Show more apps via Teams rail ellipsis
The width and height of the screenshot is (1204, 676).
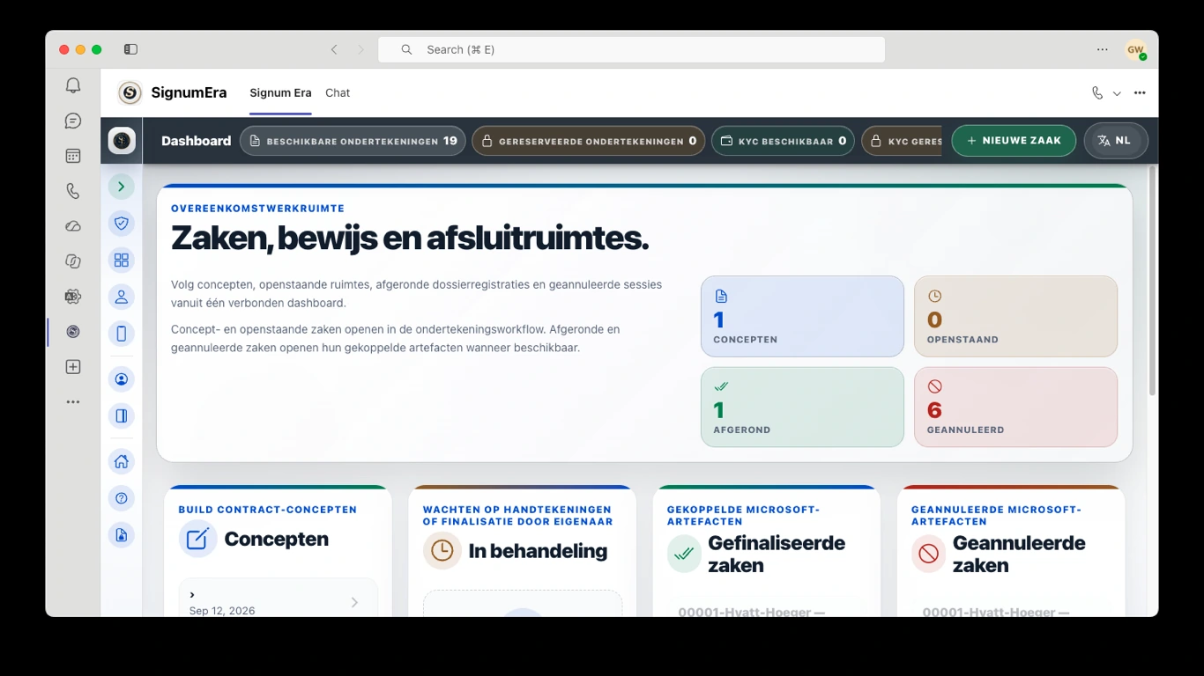coord(73,402)
